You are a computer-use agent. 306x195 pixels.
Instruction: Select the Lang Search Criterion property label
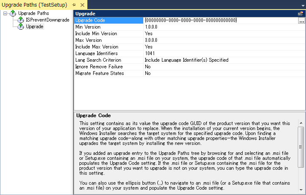98,60
